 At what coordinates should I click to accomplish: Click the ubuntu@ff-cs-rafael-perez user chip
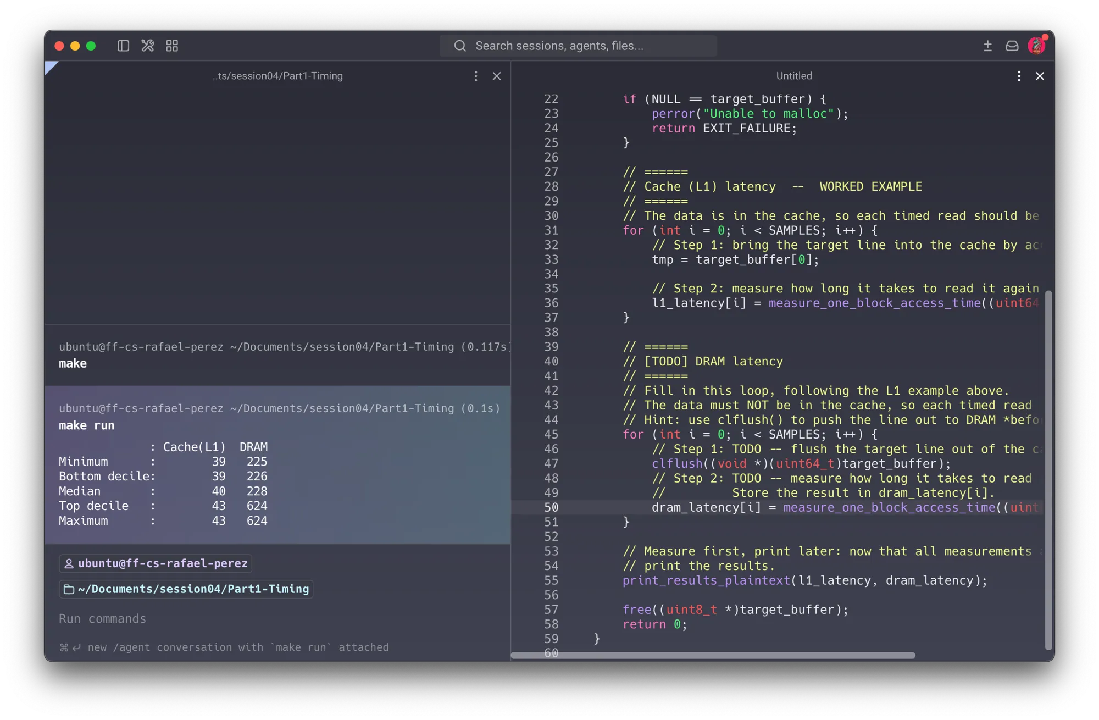click(x=156, y=563)
